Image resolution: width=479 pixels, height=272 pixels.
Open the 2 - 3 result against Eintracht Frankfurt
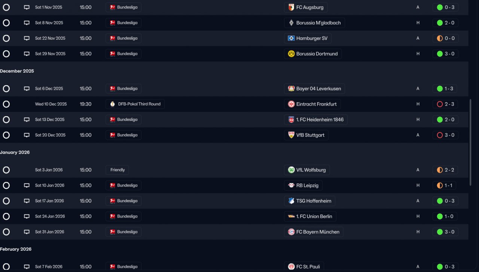tap(445, 104)
